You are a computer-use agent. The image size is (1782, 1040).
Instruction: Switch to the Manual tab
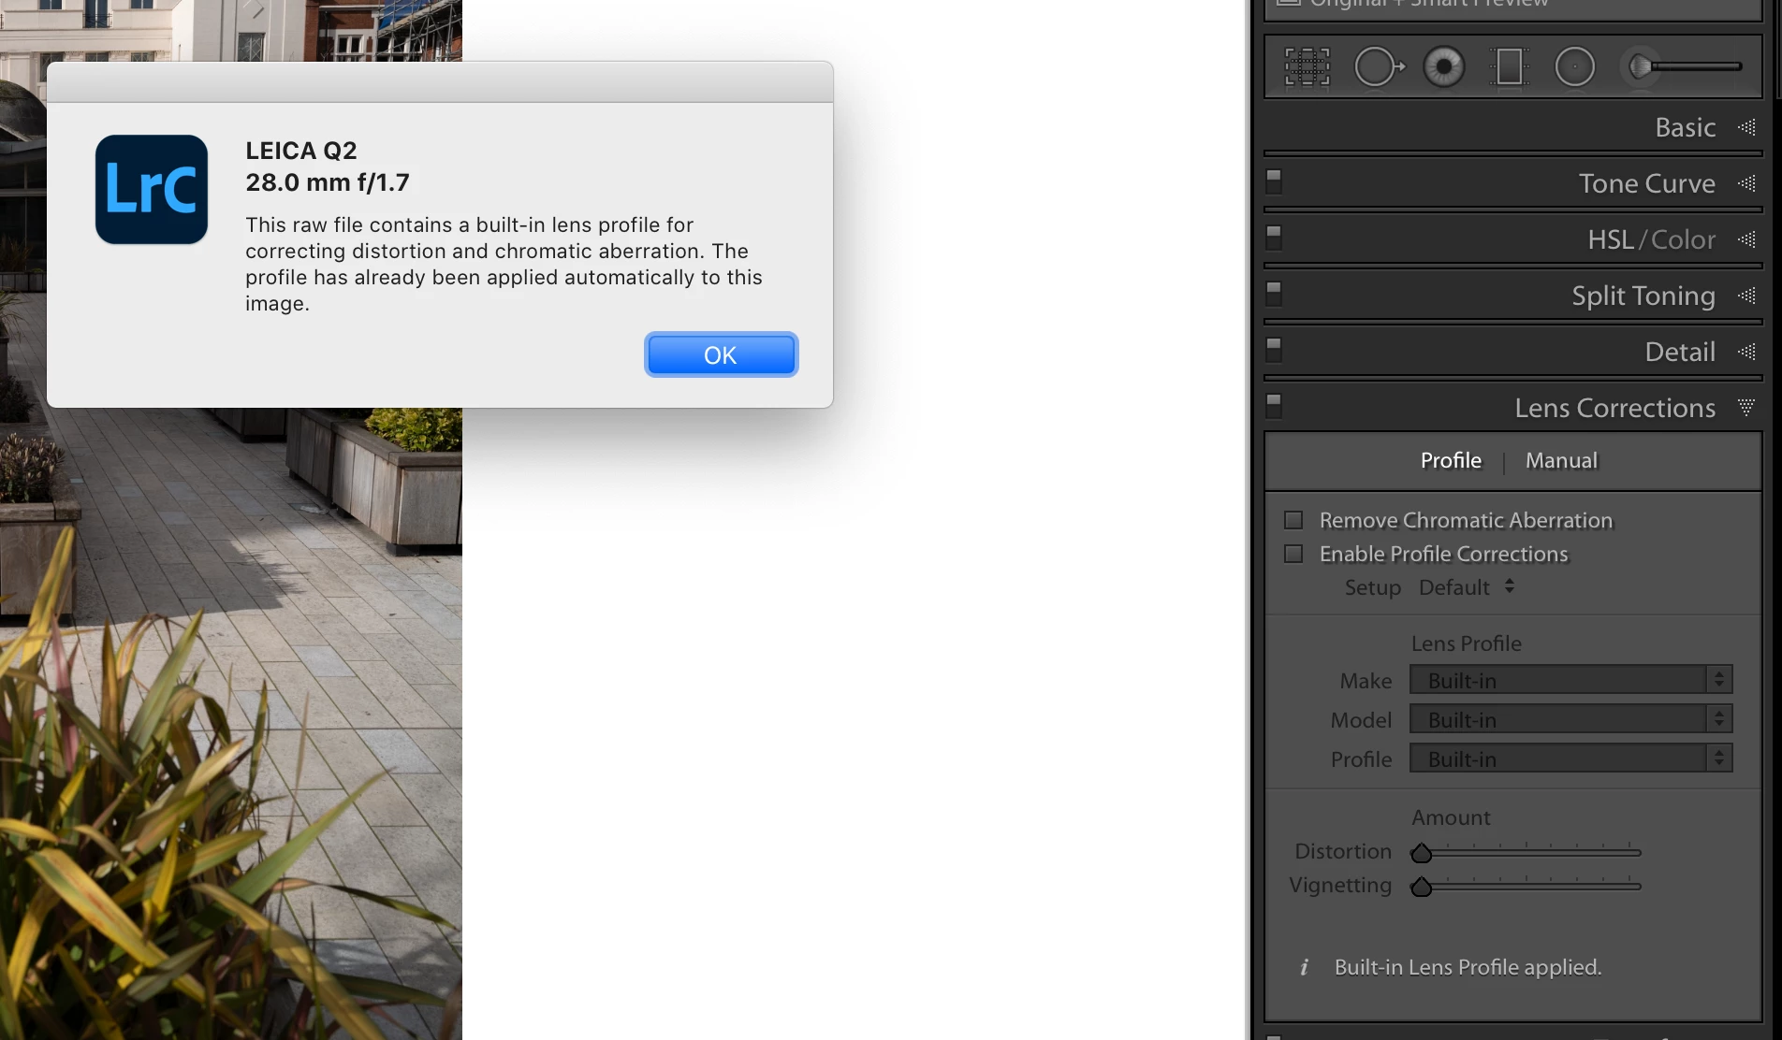1561,460
